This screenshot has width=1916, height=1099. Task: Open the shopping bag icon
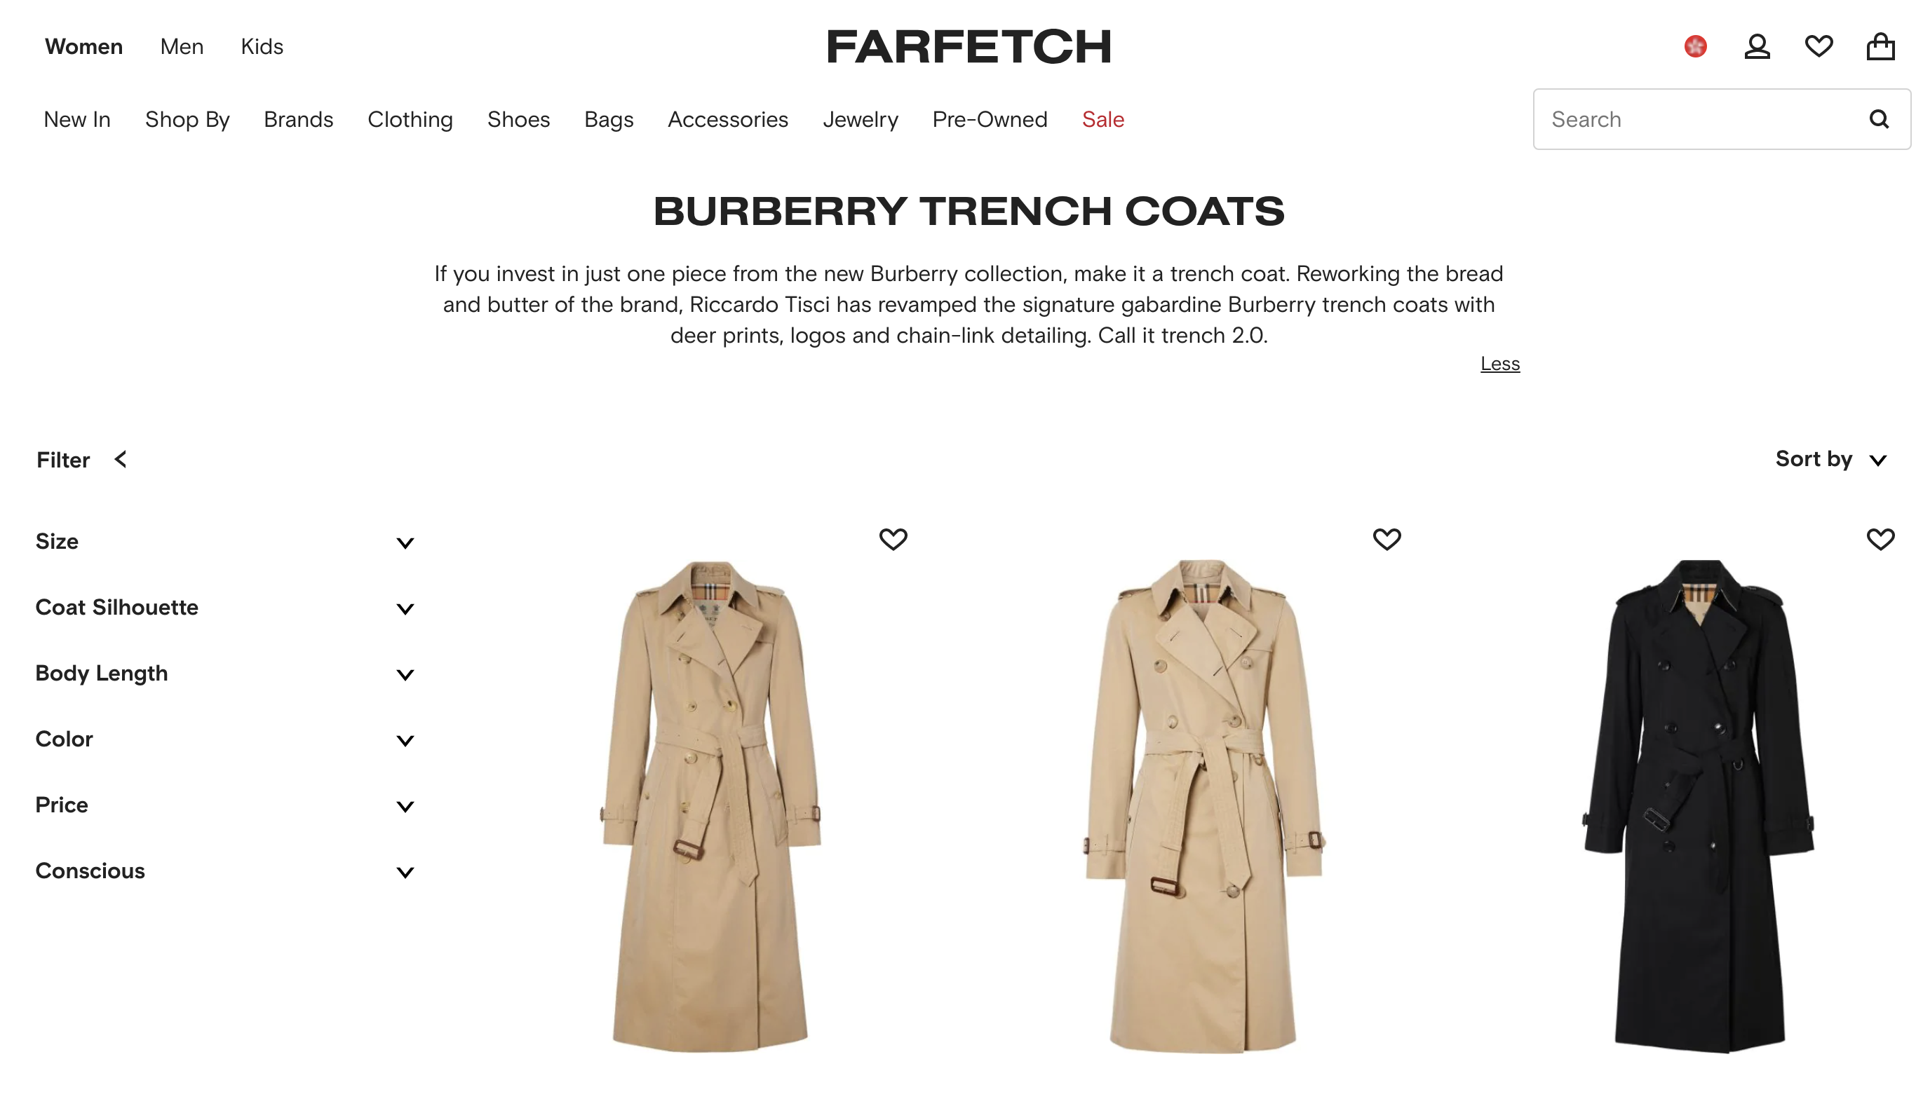[1880, 47]
